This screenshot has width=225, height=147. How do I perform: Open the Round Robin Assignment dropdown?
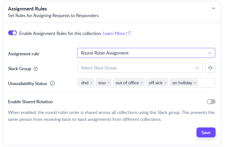(x=146, y=53)
